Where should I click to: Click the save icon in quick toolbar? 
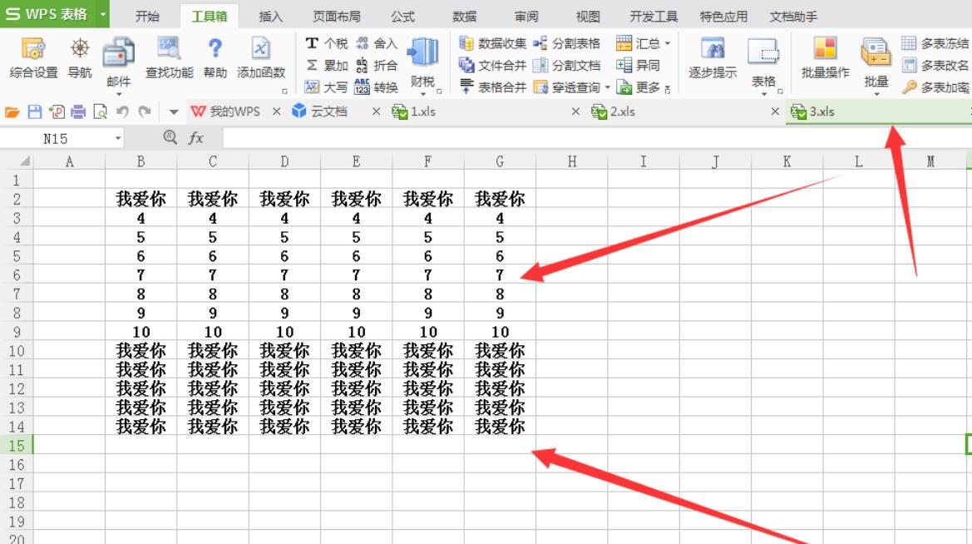pyautogui.click(x=35, y=112)
